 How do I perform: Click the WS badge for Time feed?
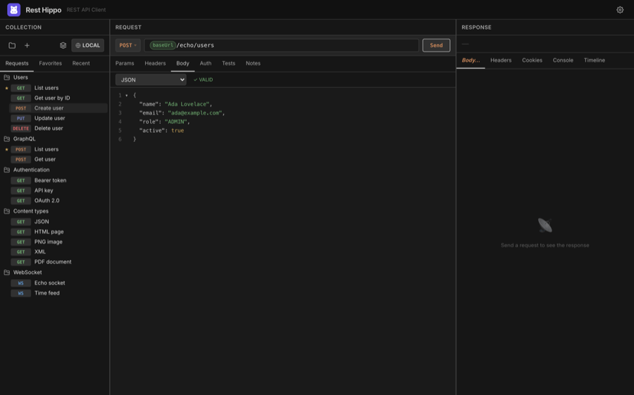point(20,293)
